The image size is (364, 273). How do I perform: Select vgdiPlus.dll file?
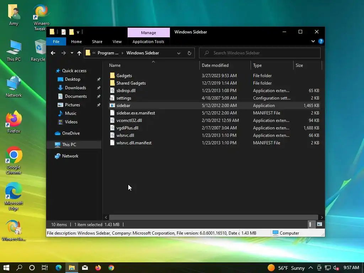(x=128, y=128)
